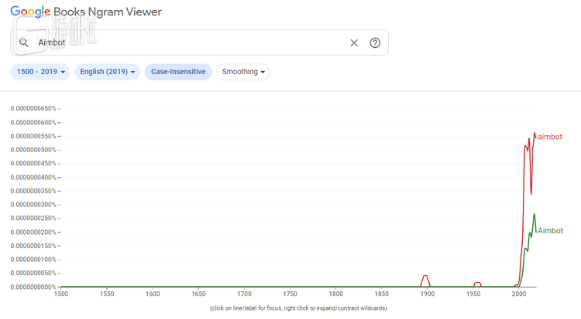
Task: Click the chart instructions text below the graph
Action: coord(298,308)
